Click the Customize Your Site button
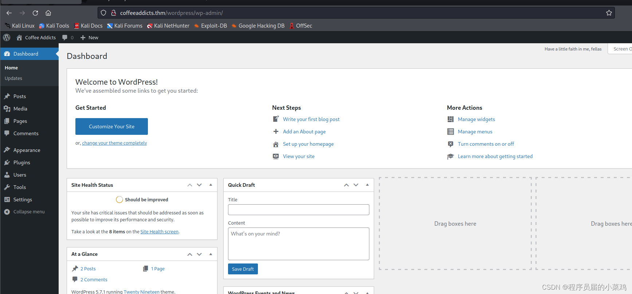This screenshot has height=294, width=632. (111, 126)
